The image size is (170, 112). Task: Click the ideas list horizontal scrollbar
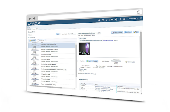click(46, 86)
